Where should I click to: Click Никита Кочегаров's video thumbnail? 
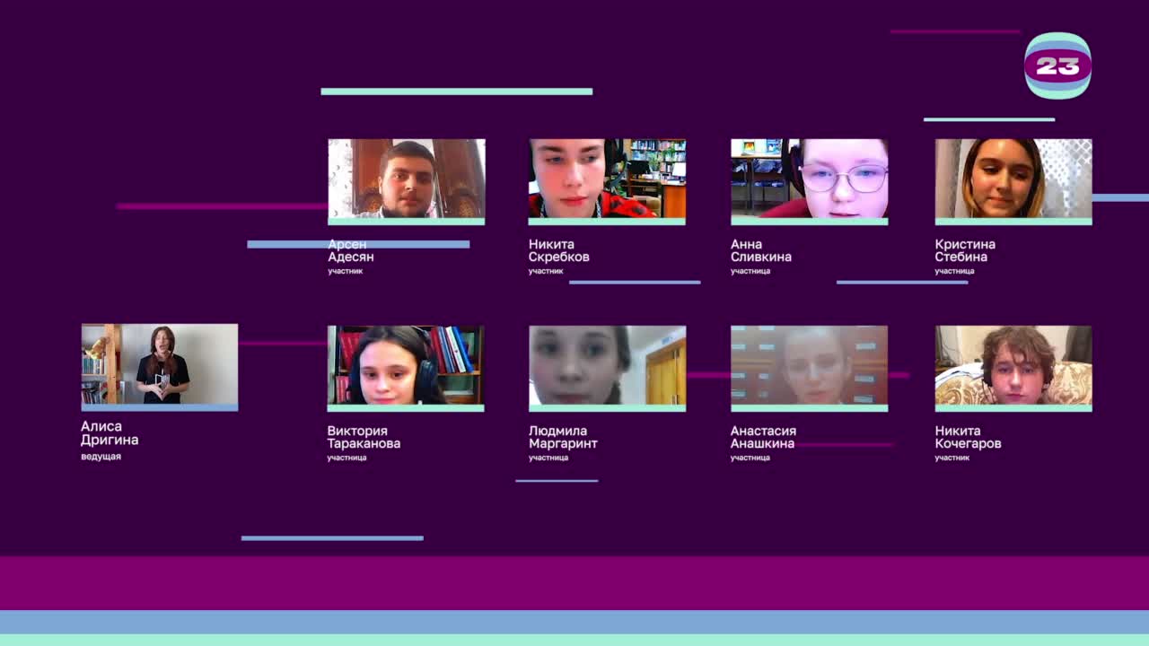(x=1013, y=365)
